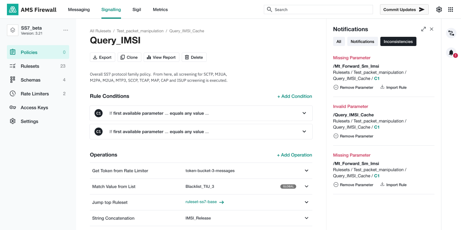Click the Rate Limiters clock icon
Viewport: 461px width, 230px height.
13,94
